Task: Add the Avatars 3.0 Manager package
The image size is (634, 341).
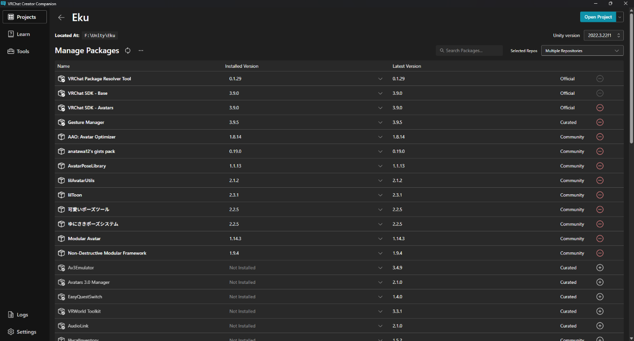Action: point(600,282)
